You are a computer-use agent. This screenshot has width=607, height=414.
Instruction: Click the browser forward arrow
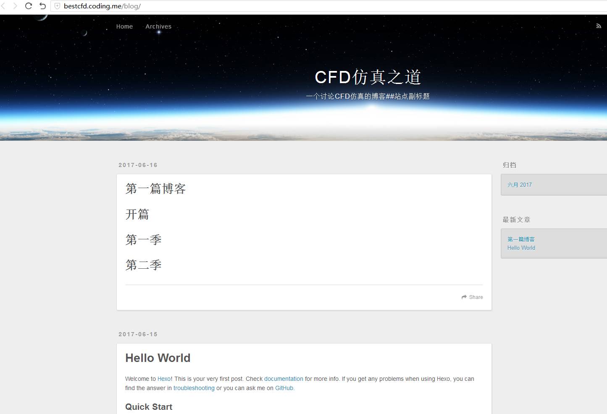point(15,6)
